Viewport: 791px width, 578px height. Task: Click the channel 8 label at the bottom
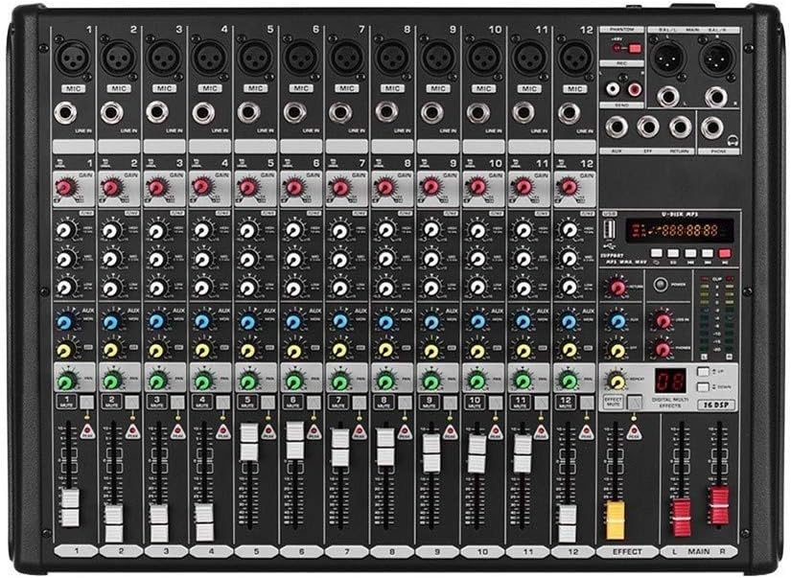click(392, 552)
